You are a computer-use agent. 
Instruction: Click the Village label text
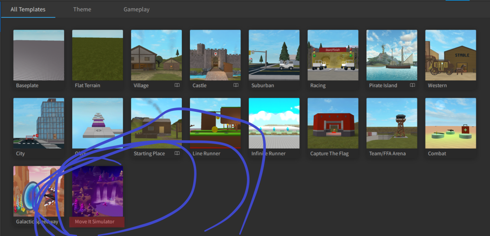tap(141, 86)
